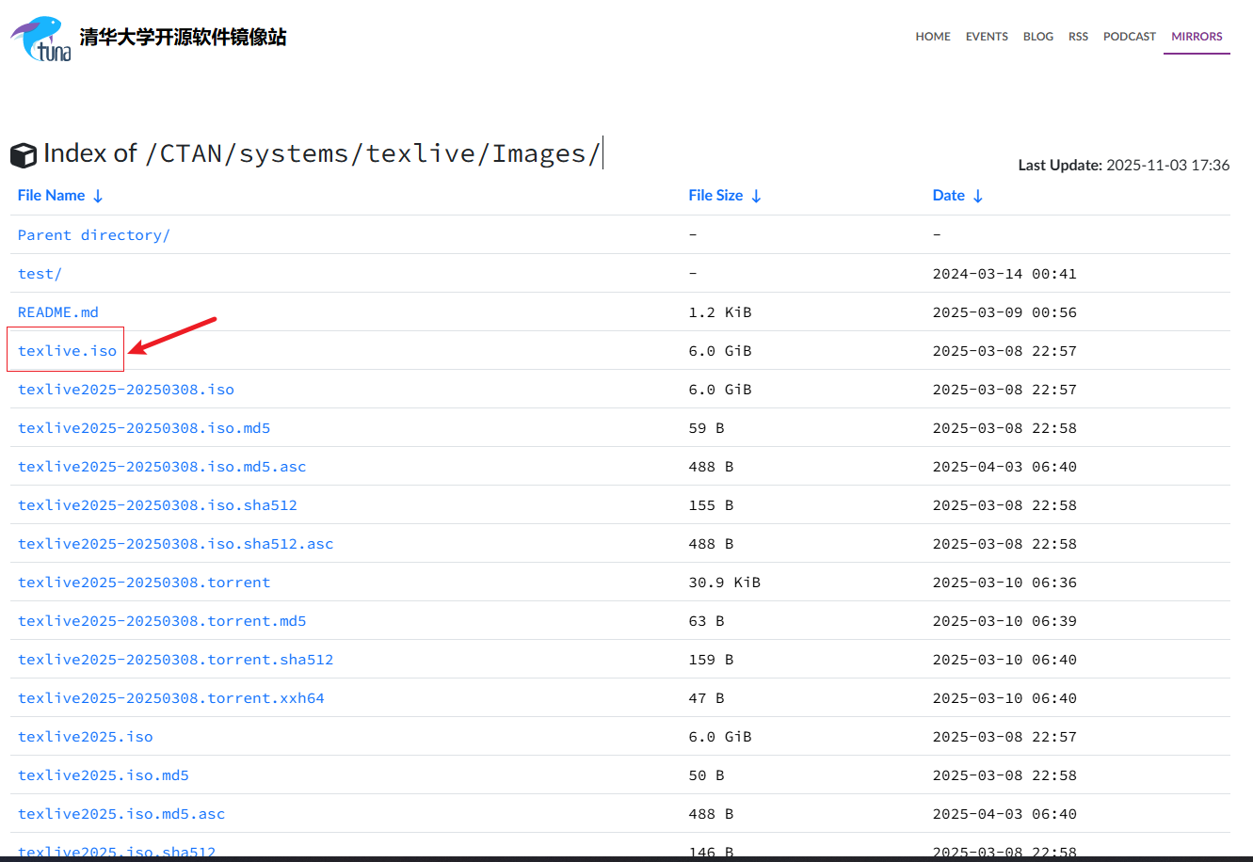1253x862 pixels.
Task: Click the 2024-03-14 00:41 date of test/
Action: (x=1004, y=274)
